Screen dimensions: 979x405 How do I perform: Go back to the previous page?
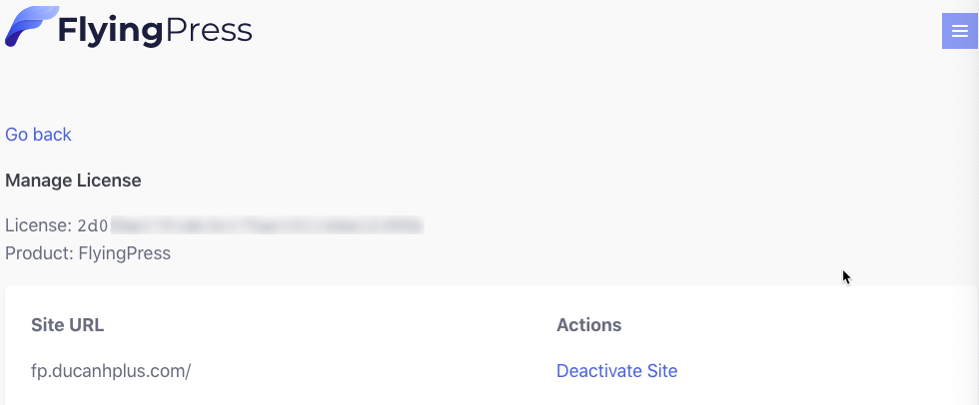tap(38, 135)
